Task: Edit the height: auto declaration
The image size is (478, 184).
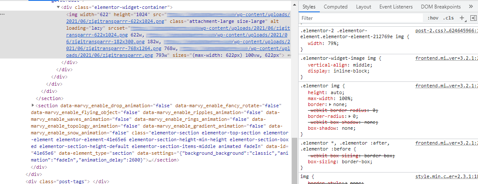Action: coord(326,92)
